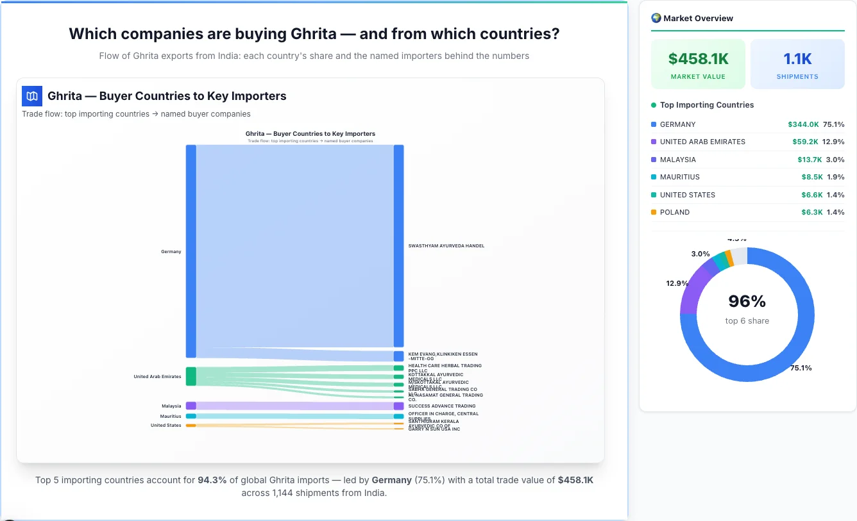
Task: Select the teal color swatch beside UNITED STATES
Action: [655, 195]
